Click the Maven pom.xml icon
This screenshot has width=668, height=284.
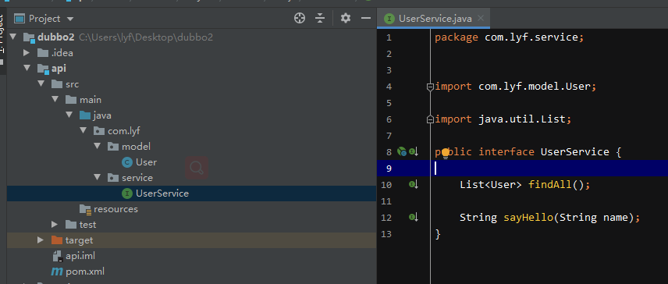point(57,272)
